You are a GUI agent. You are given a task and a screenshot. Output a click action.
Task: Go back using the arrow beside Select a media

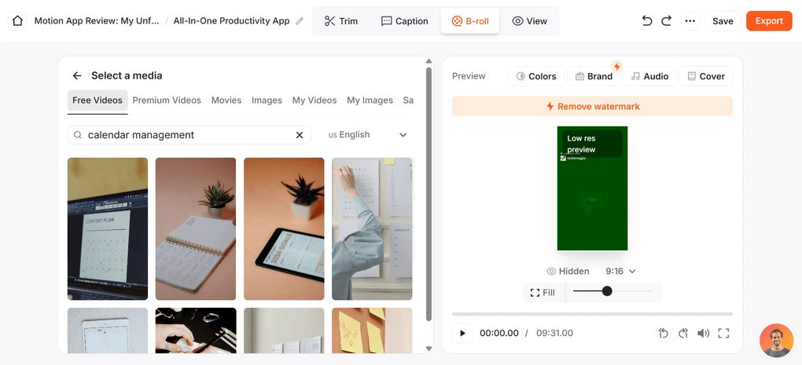click(77, 76)
